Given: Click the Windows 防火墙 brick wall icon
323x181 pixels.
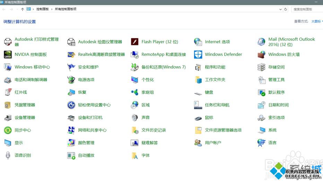Looking at the screenshot, I should click(x=262, y=54).
